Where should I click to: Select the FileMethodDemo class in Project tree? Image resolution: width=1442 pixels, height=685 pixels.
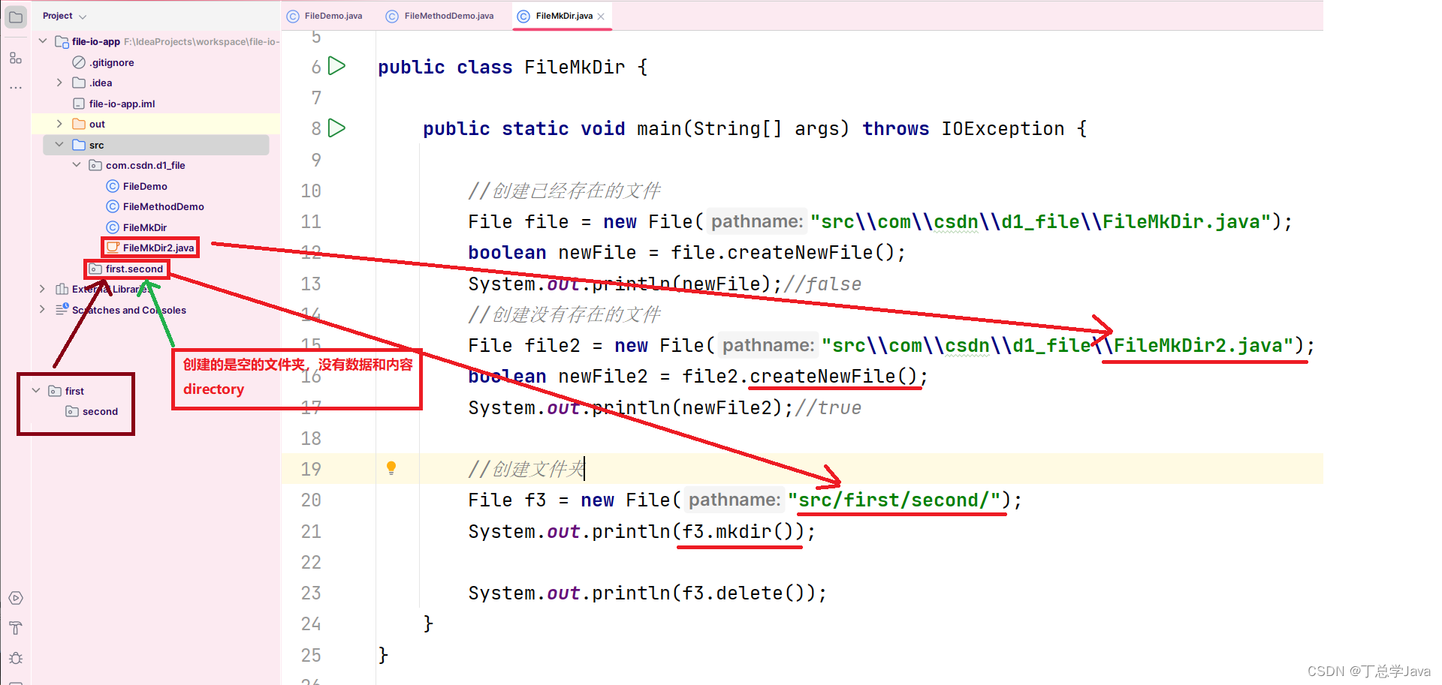(161, 206)
